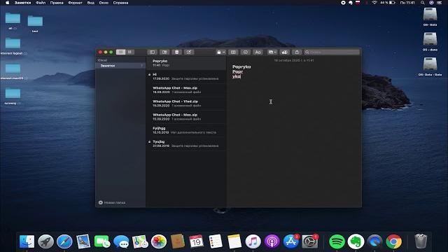
Task: Open the photo media dropdown
Action: pyautogui.click(x=272, y=52)
